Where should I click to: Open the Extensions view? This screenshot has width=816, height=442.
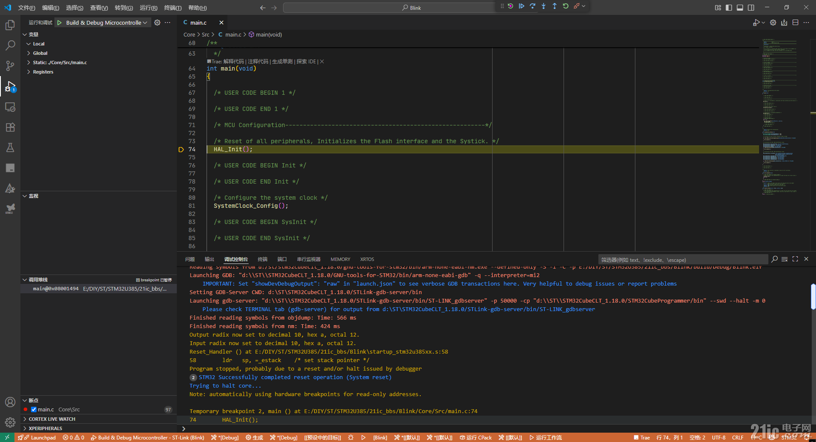pyautogui.click(x=10, y=127)
